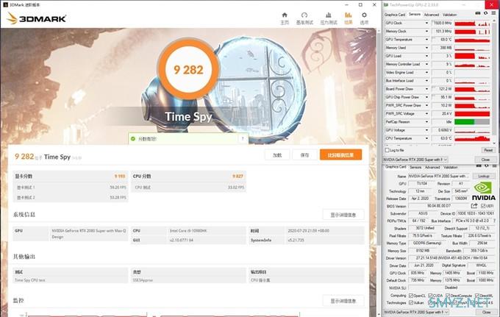Toggle the CUDA checkbox

tap(430, 296)
